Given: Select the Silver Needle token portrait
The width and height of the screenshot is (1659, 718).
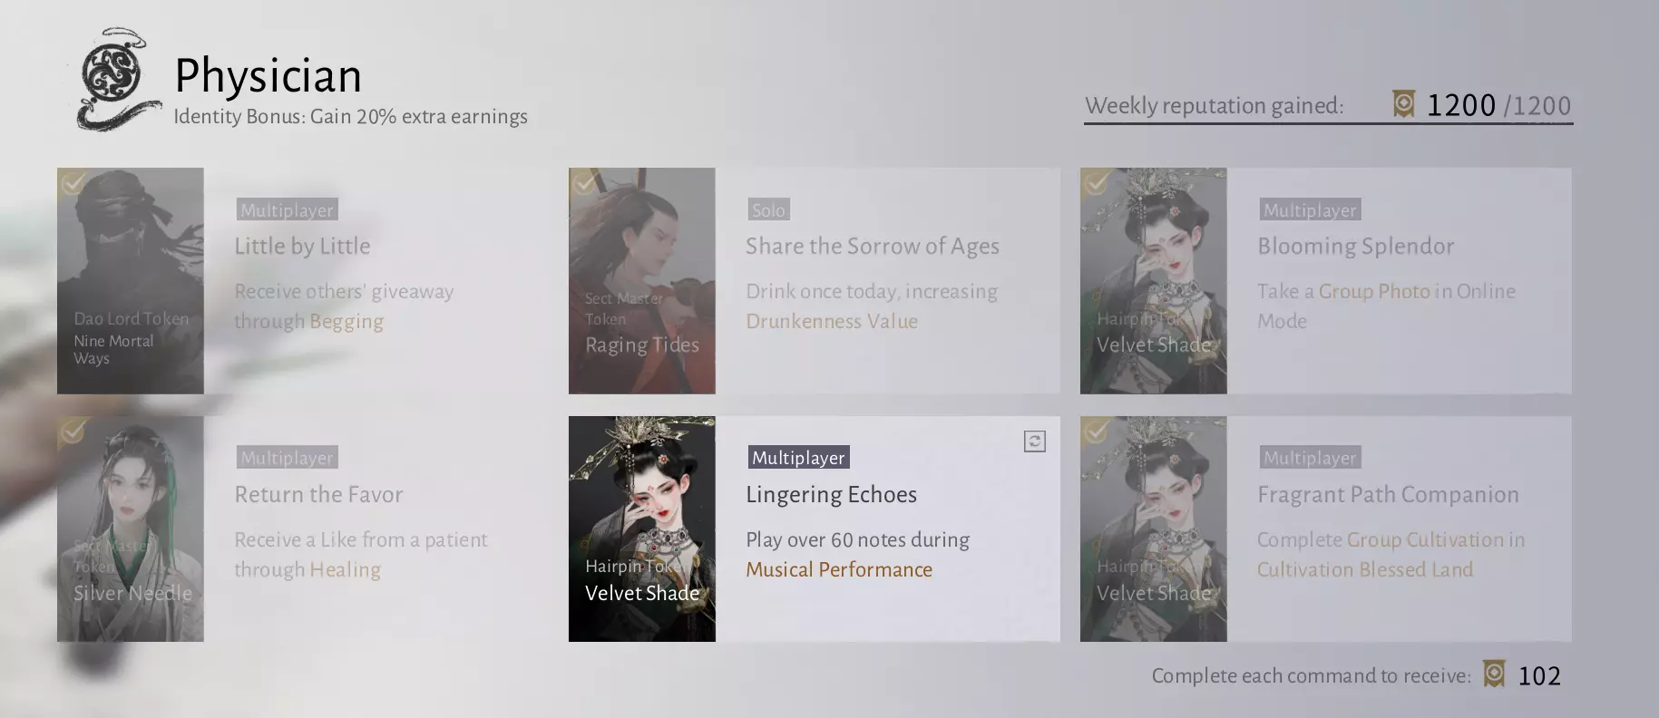Looking at the screenshot, I should pos(131,529).
